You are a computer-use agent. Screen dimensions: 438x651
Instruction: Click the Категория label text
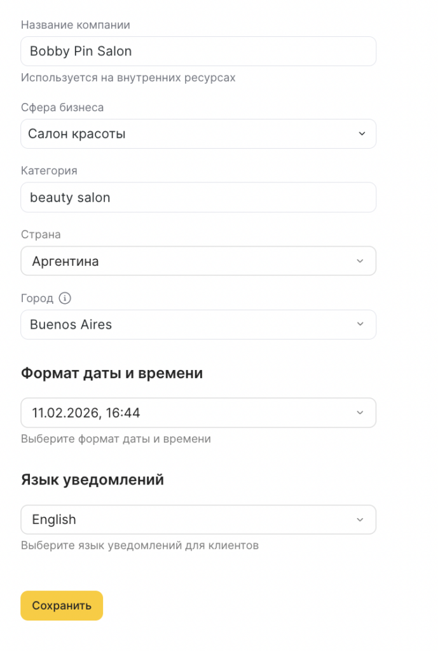(x=49, y=170)
